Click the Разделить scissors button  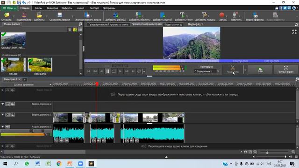(233, 70)
